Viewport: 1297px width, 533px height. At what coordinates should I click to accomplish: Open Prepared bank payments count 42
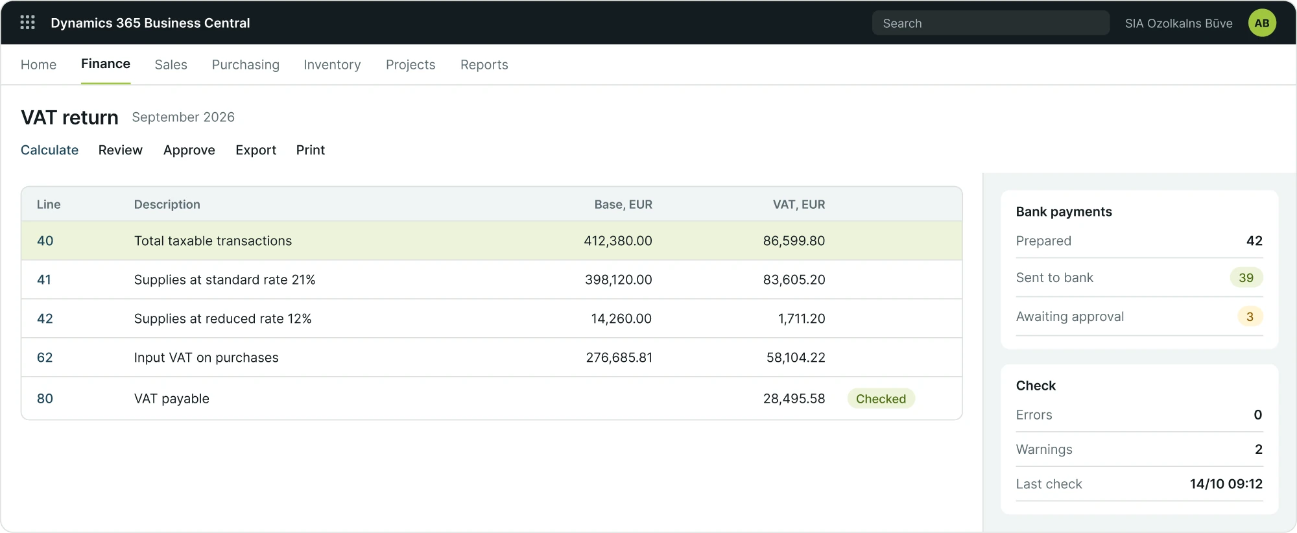coord(1254,241)
